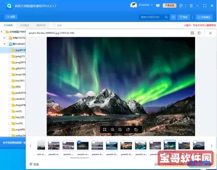Open the hamburger menu in title bar
The height and width of the screenshot is (170, 217).
[191, 6]
